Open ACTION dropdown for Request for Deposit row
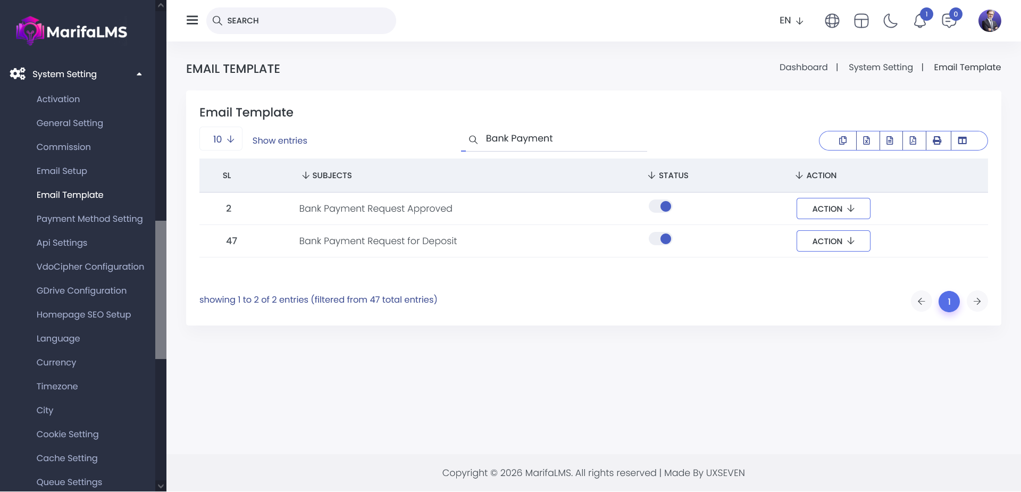Screen dimensions: 1021x492 (x=833, y=241)
